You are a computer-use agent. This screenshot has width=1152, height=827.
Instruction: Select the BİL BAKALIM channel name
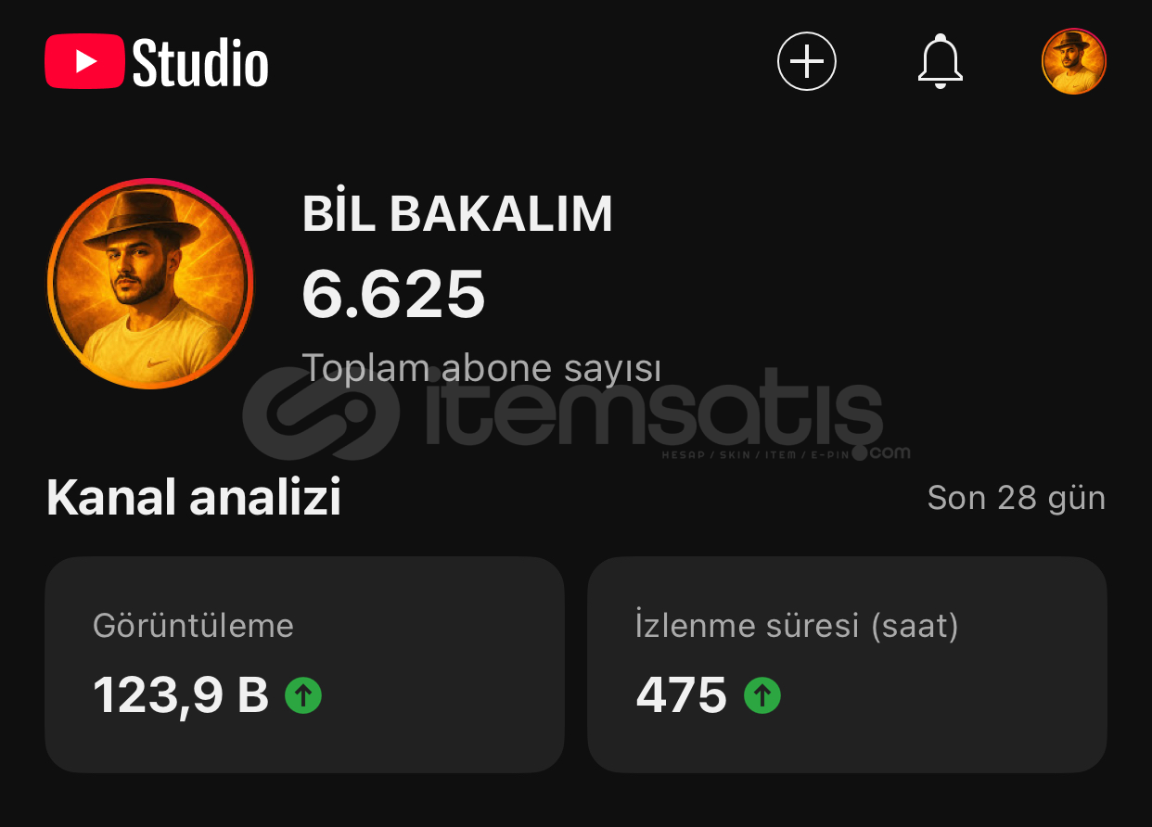457,215
